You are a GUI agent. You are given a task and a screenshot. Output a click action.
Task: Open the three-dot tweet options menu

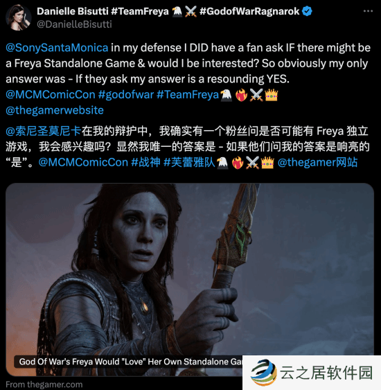click(368, 11)
